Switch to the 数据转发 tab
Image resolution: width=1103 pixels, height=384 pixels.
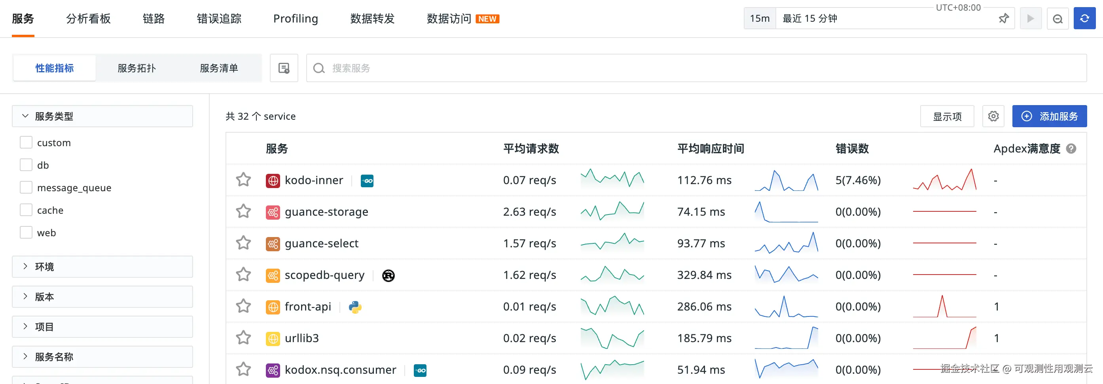[x=373, y=19]
